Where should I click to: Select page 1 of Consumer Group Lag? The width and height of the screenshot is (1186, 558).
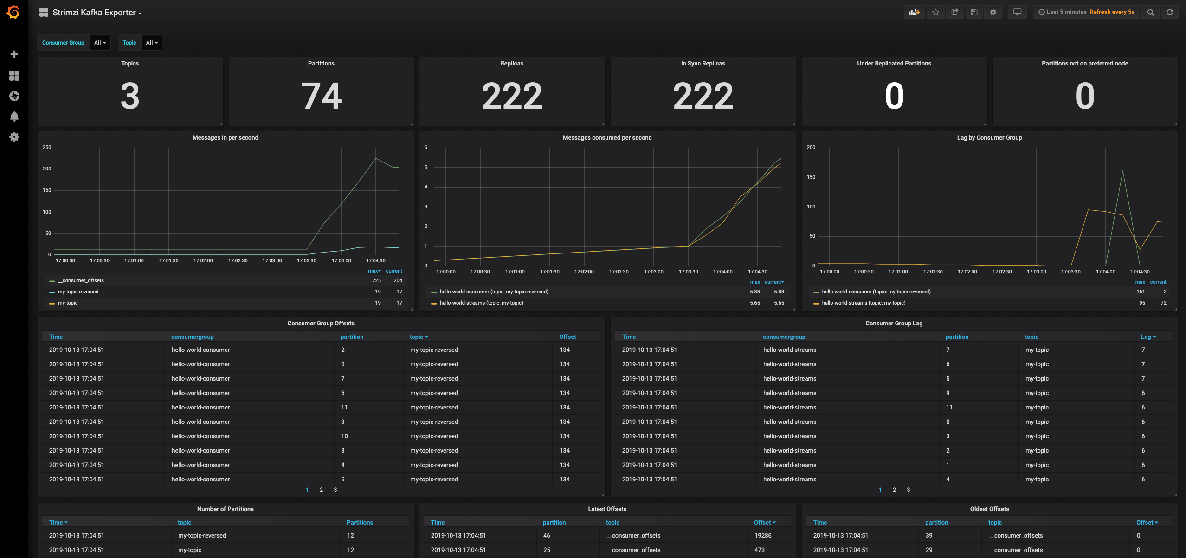click(x=880, y=490)
